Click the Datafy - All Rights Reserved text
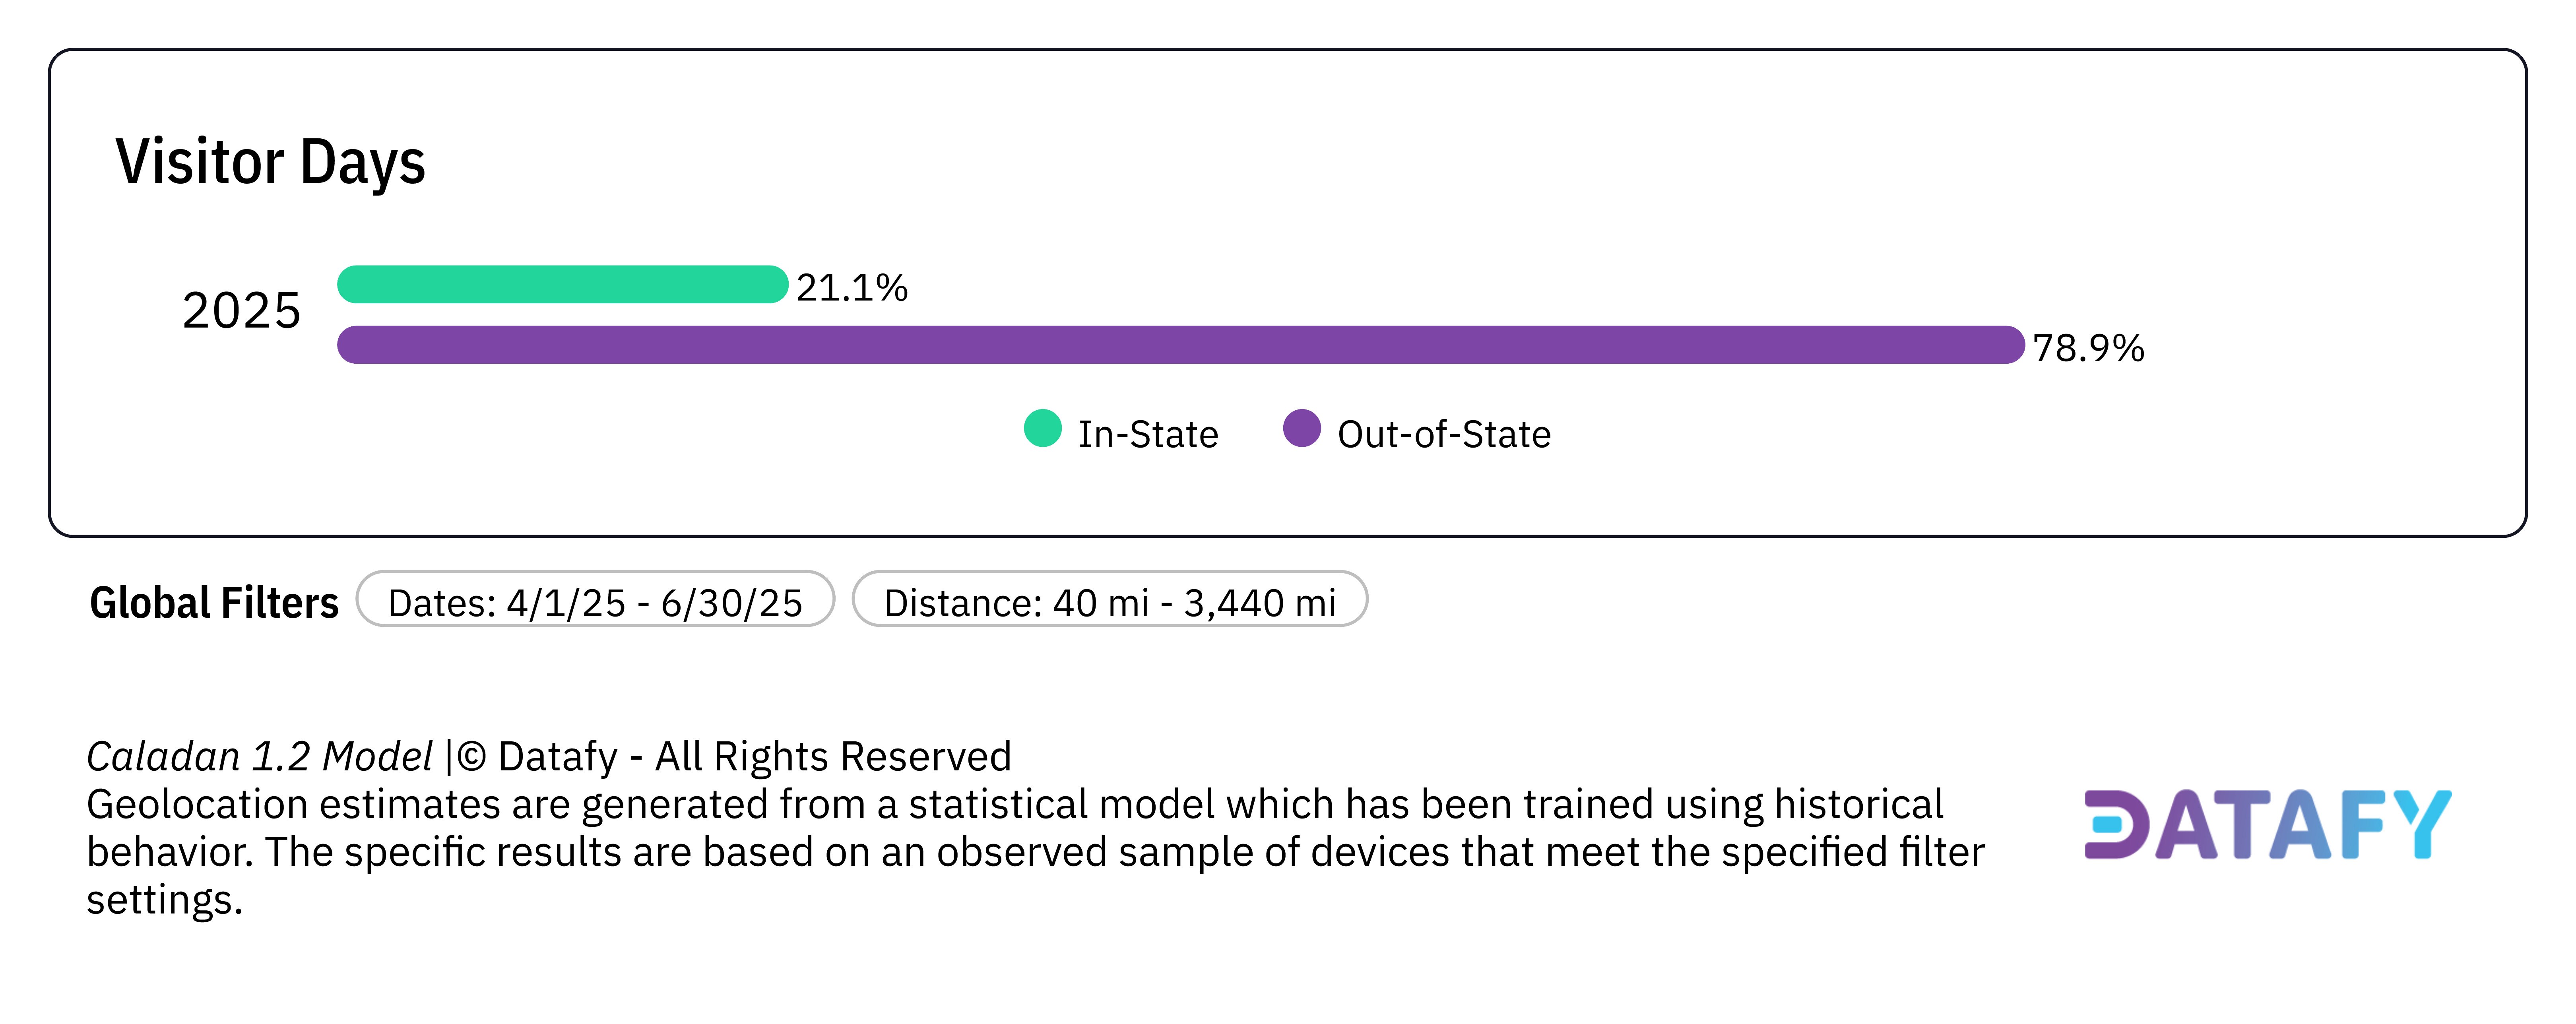This screenshot has height=1024, width=2576. (755, 757)
